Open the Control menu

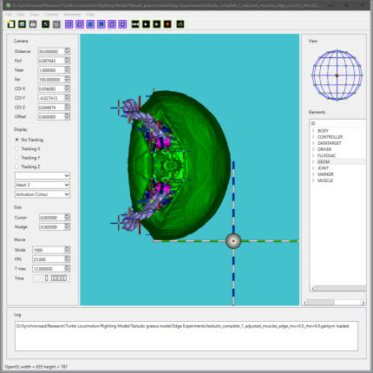pos(51,15)
